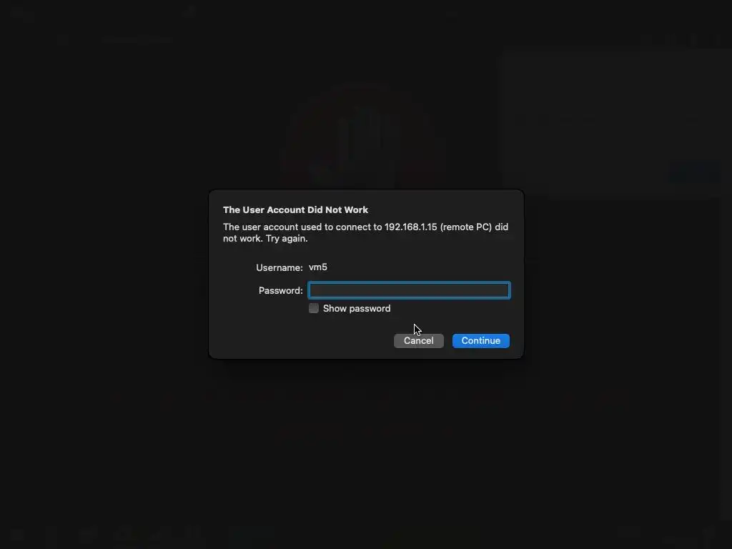Viewport: 732px width, 549px height.
Task: Click the dialog title User Account Did Not Work
Action: point(295,209)
